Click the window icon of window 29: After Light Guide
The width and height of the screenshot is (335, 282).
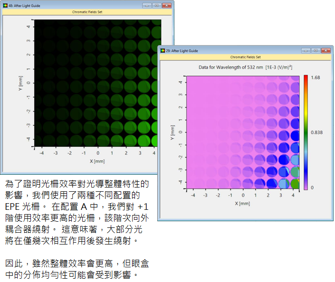click(163, 51)
